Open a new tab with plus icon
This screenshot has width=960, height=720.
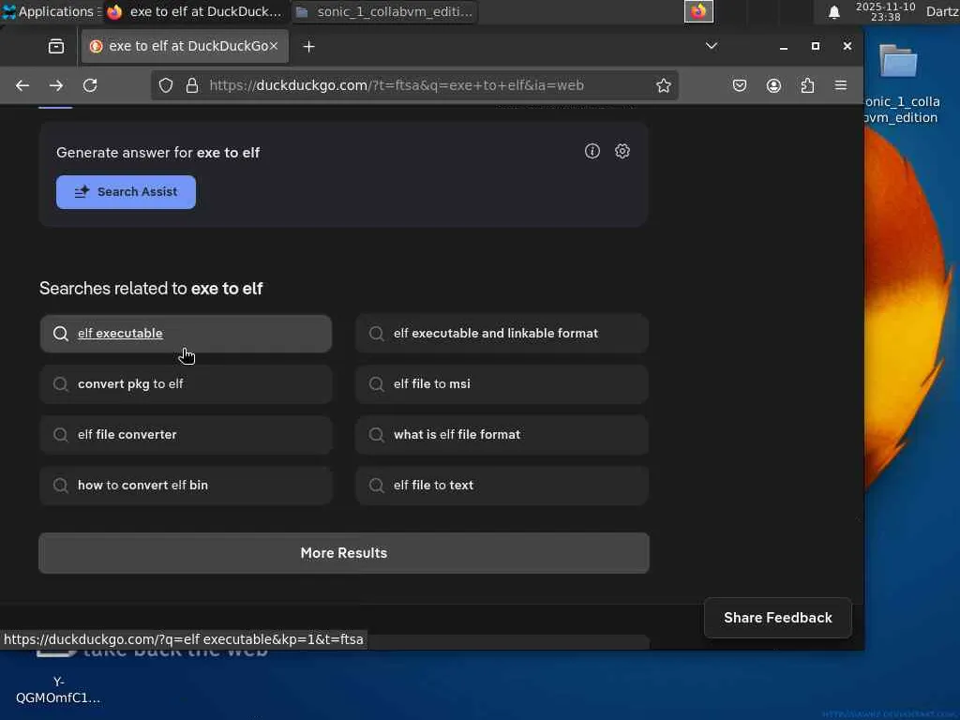click(308, 47)
